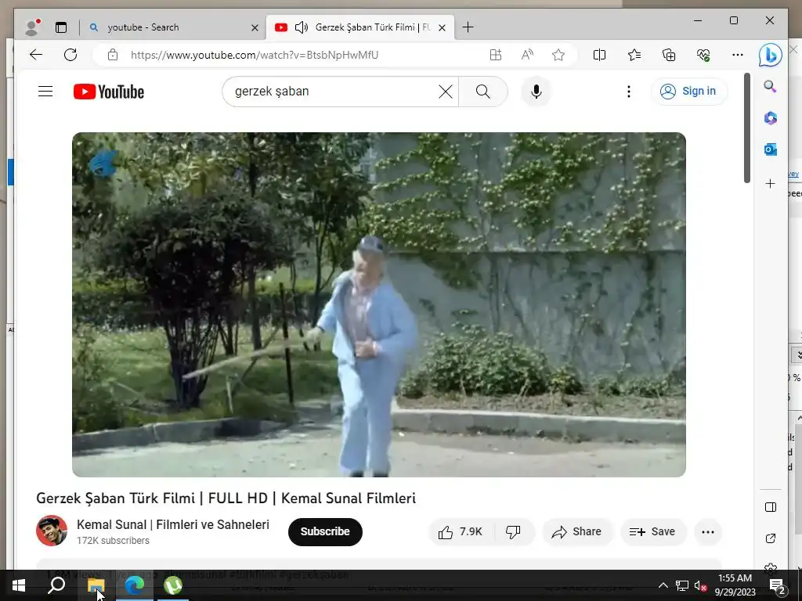Add this page to favorites star

click(x=558, y=55)
